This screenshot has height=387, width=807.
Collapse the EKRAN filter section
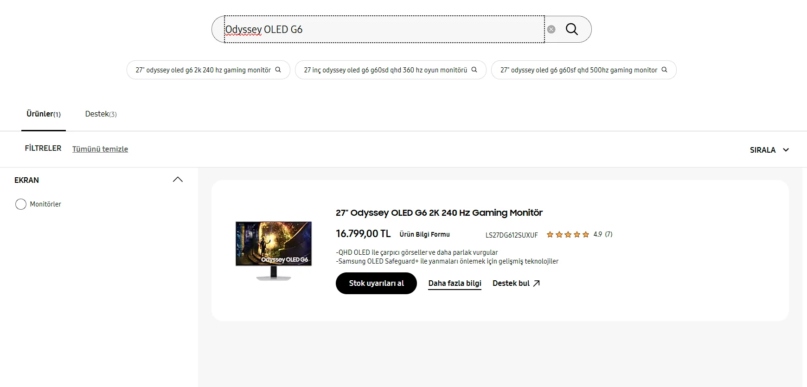pos(178,180)
